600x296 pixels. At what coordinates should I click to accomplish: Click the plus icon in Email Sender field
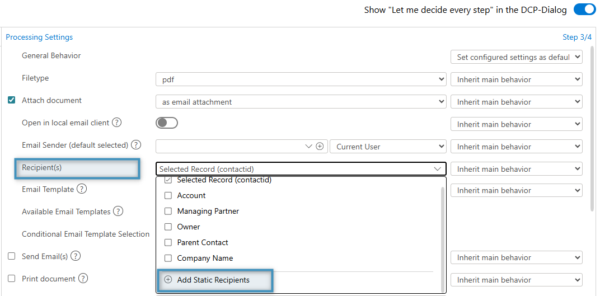[320, 147]
